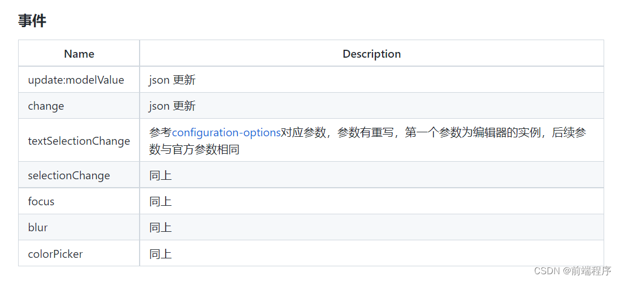Select the focus event name cell
The image size is (620, 281).
(x=41, y=201)
